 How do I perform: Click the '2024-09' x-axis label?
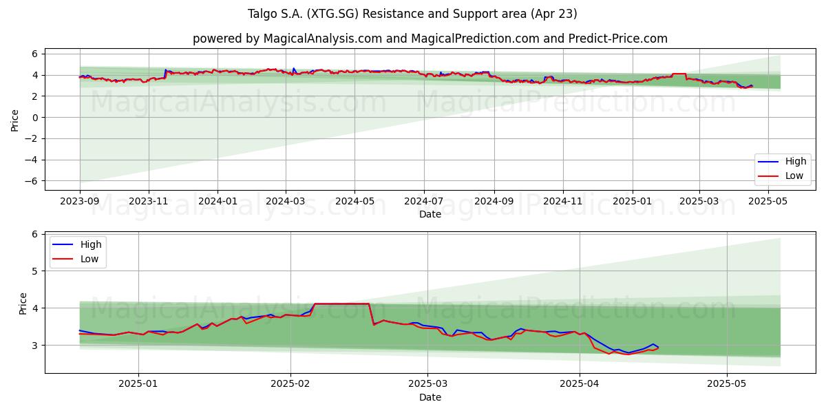(x=494, y=202)
